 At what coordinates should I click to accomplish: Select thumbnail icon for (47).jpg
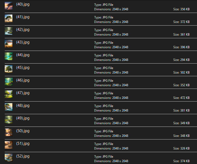(x=8, y=94)
